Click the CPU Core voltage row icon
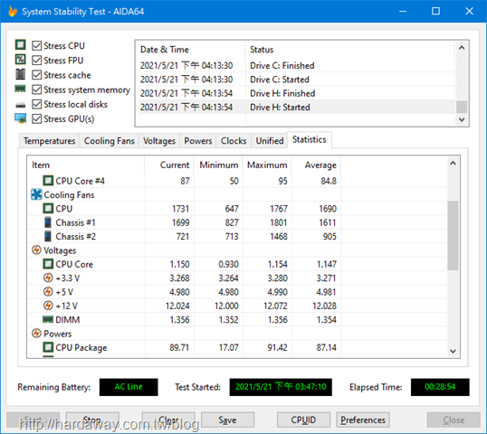Image resolution: width=487 pixels, height=434 pixels. pyautogui.click(x=48, y=264)
